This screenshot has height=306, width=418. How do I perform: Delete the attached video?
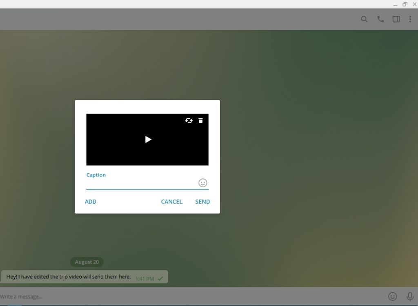200,121
